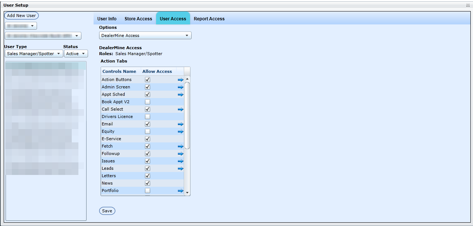Open the Report Access tab
Image resolution: width=473 pixels, height=226 pixels.
click(x=209, y=18)
